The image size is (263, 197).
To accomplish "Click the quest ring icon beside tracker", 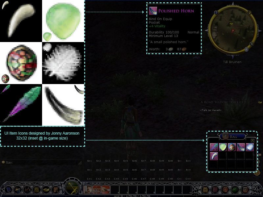I will pos(260,102).
